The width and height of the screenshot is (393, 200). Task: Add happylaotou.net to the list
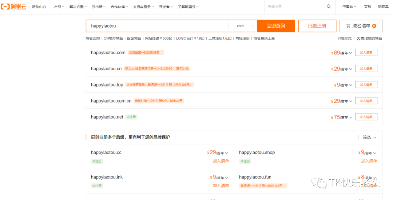click(366, 117)
